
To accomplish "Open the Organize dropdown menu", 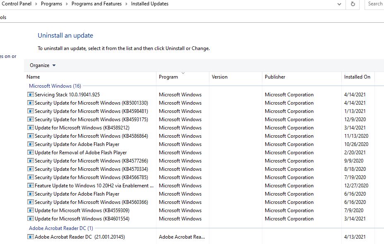I will tap(43, 65).
